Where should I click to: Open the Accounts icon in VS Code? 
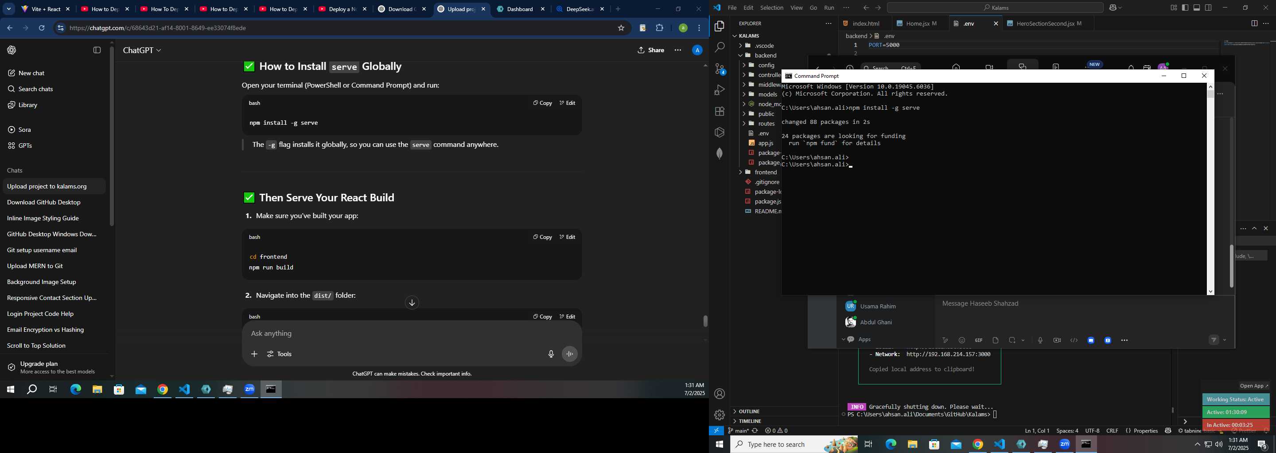[x=719, y=394]
